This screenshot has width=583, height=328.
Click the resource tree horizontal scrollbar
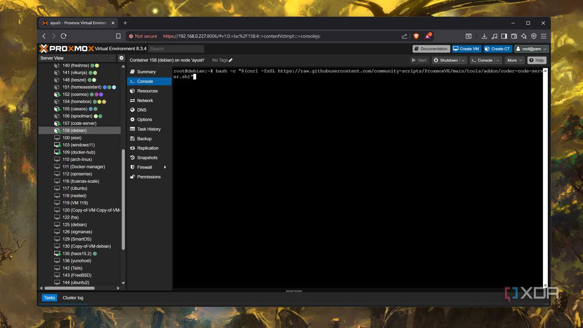coord(70,288)
